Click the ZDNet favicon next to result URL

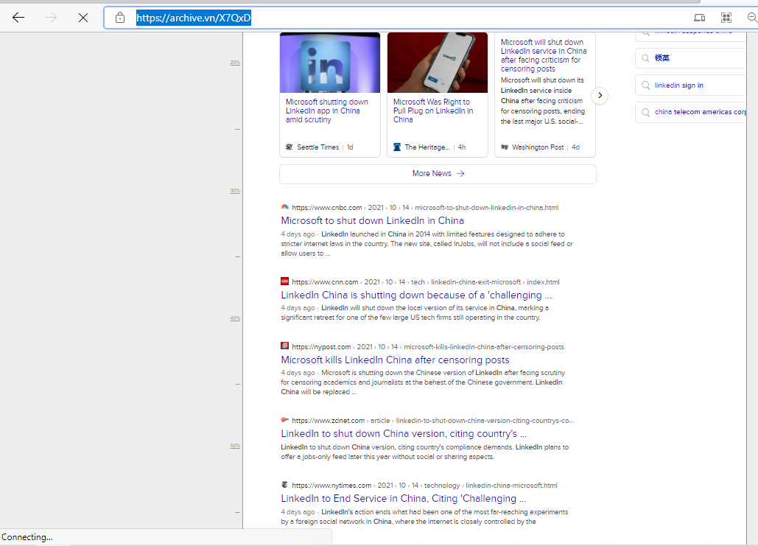[x=285, y=420]
